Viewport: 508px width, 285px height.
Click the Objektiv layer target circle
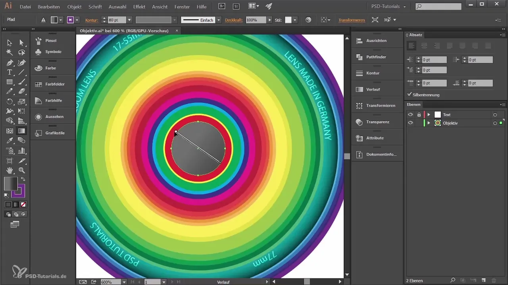click(x=495, y=123)
